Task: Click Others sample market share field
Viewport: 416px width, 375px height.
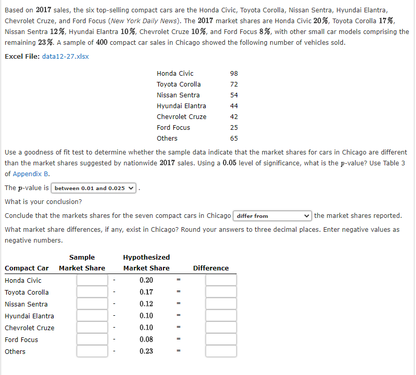Action: [92, 351]
